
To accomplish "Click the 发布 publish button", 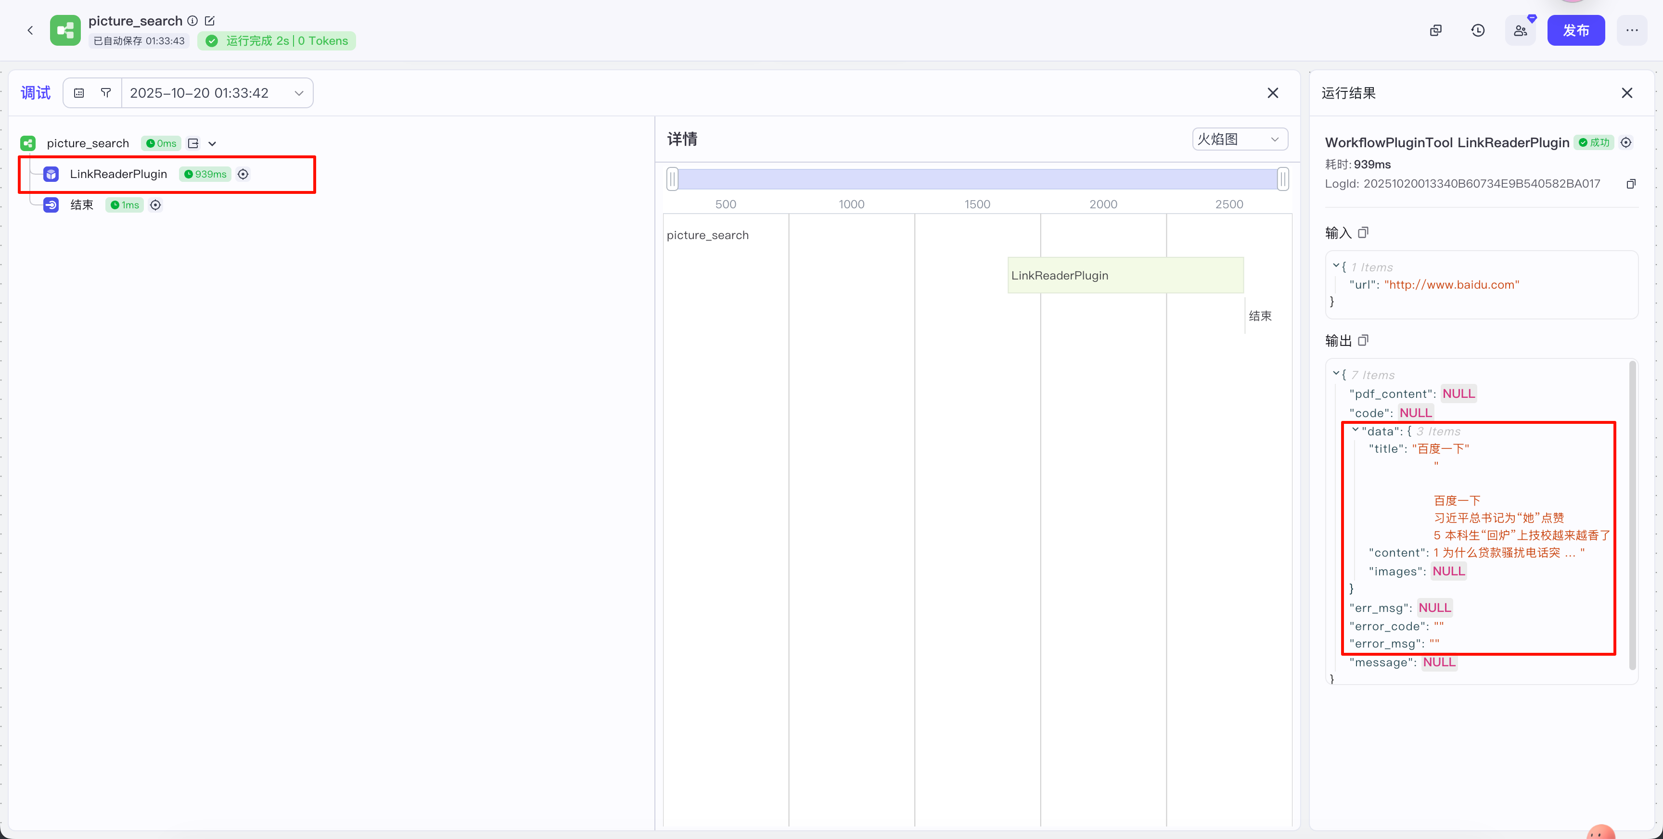I will (x=1575, y=30).
